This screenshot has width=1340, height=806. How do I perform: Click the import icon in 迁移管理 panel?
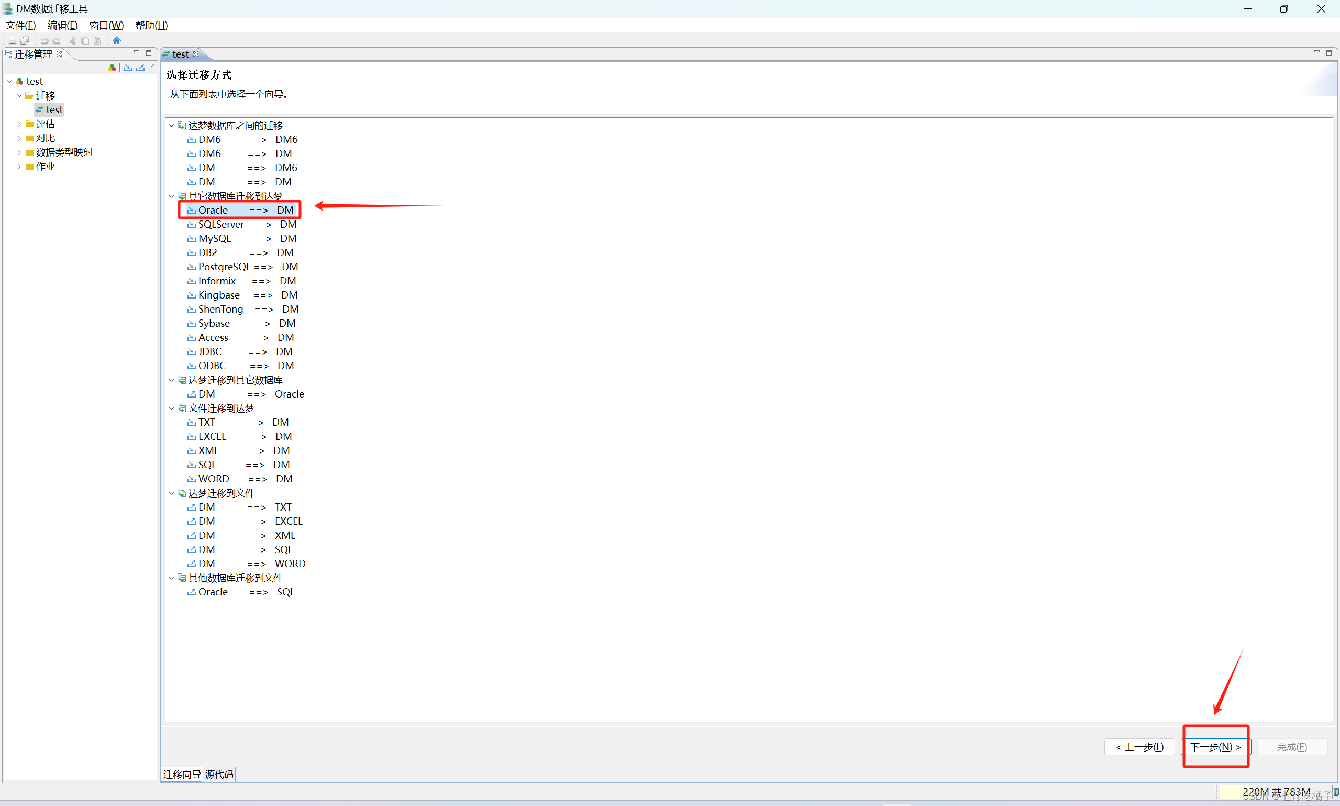[128, 68]
